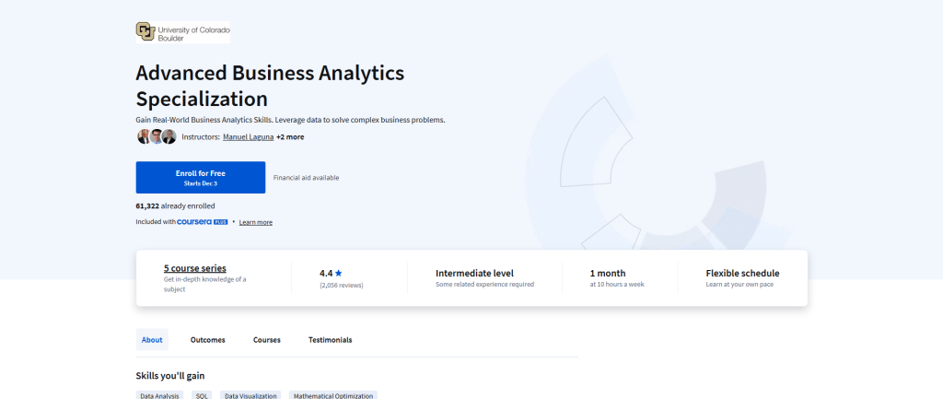Click the University of Colorado Boulder logo
The height and width of the screenshot is (399, 943).
(183, 32)
